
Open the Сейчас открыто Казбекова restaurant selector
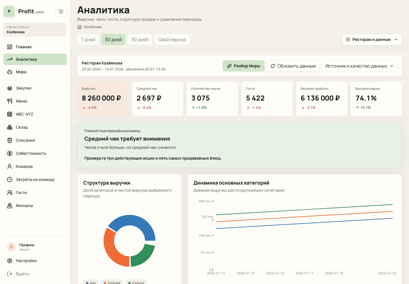click(x=35, y=30)
